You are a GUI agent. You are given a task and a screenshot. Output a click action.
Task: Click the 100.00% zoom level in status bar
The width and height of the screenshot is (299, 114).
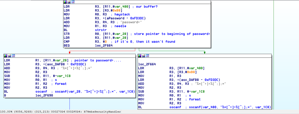6,112
